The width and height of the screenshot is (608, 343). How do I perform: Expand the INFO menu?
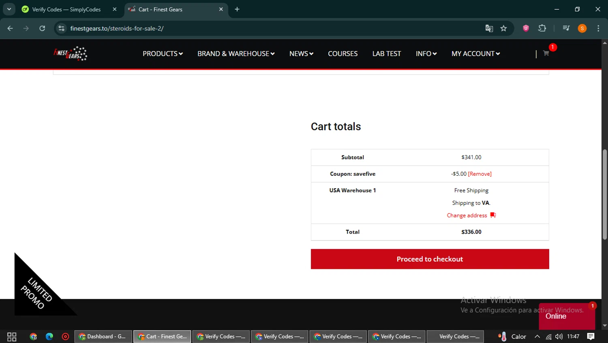pyautogui.click(x=426, y=53)
